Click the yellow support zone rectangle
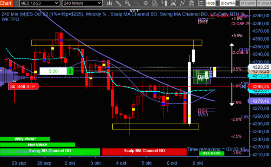The height and width of the screenshot is (167, 271). pyautogui.click(x=156, y=126)
